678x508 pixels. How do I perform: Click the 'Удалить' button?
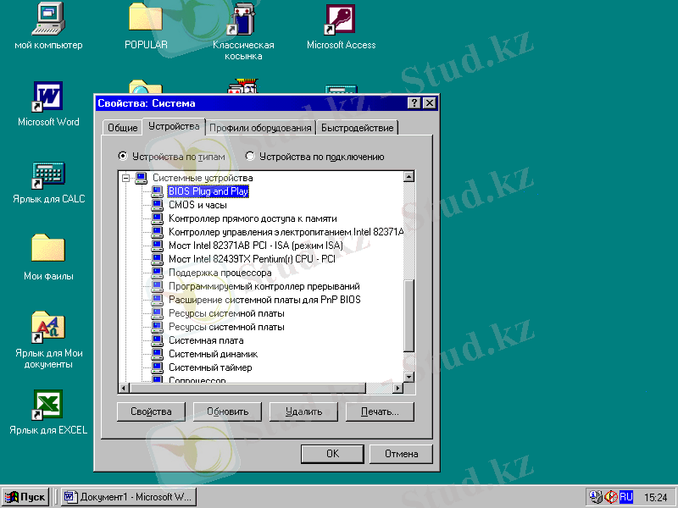pyautogui.click(x=303, y=411)
